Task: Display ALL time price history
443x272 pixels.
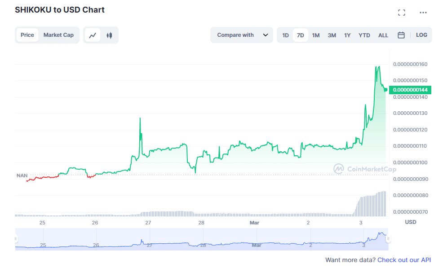Action: (383, 35)
